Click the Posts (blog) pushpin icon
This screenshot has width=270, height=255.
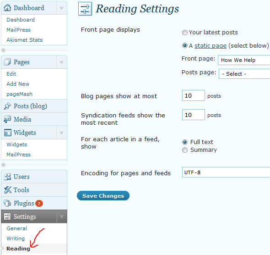[x=7, y=106]
